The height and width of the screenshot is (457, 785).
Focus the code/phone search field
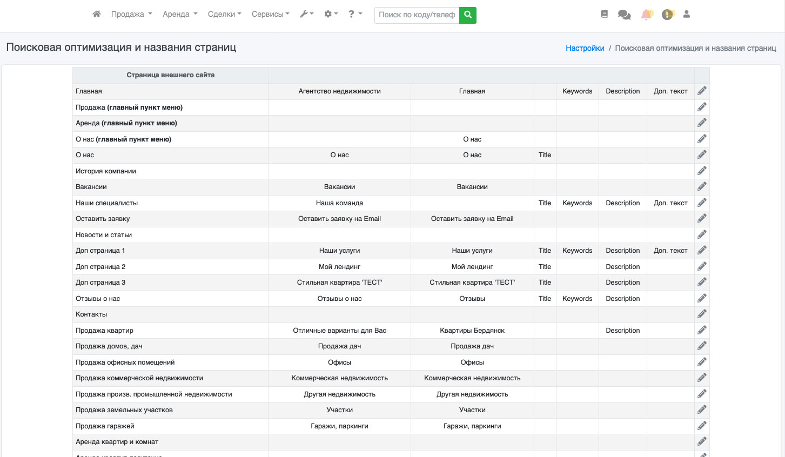[x=417, y=15]
